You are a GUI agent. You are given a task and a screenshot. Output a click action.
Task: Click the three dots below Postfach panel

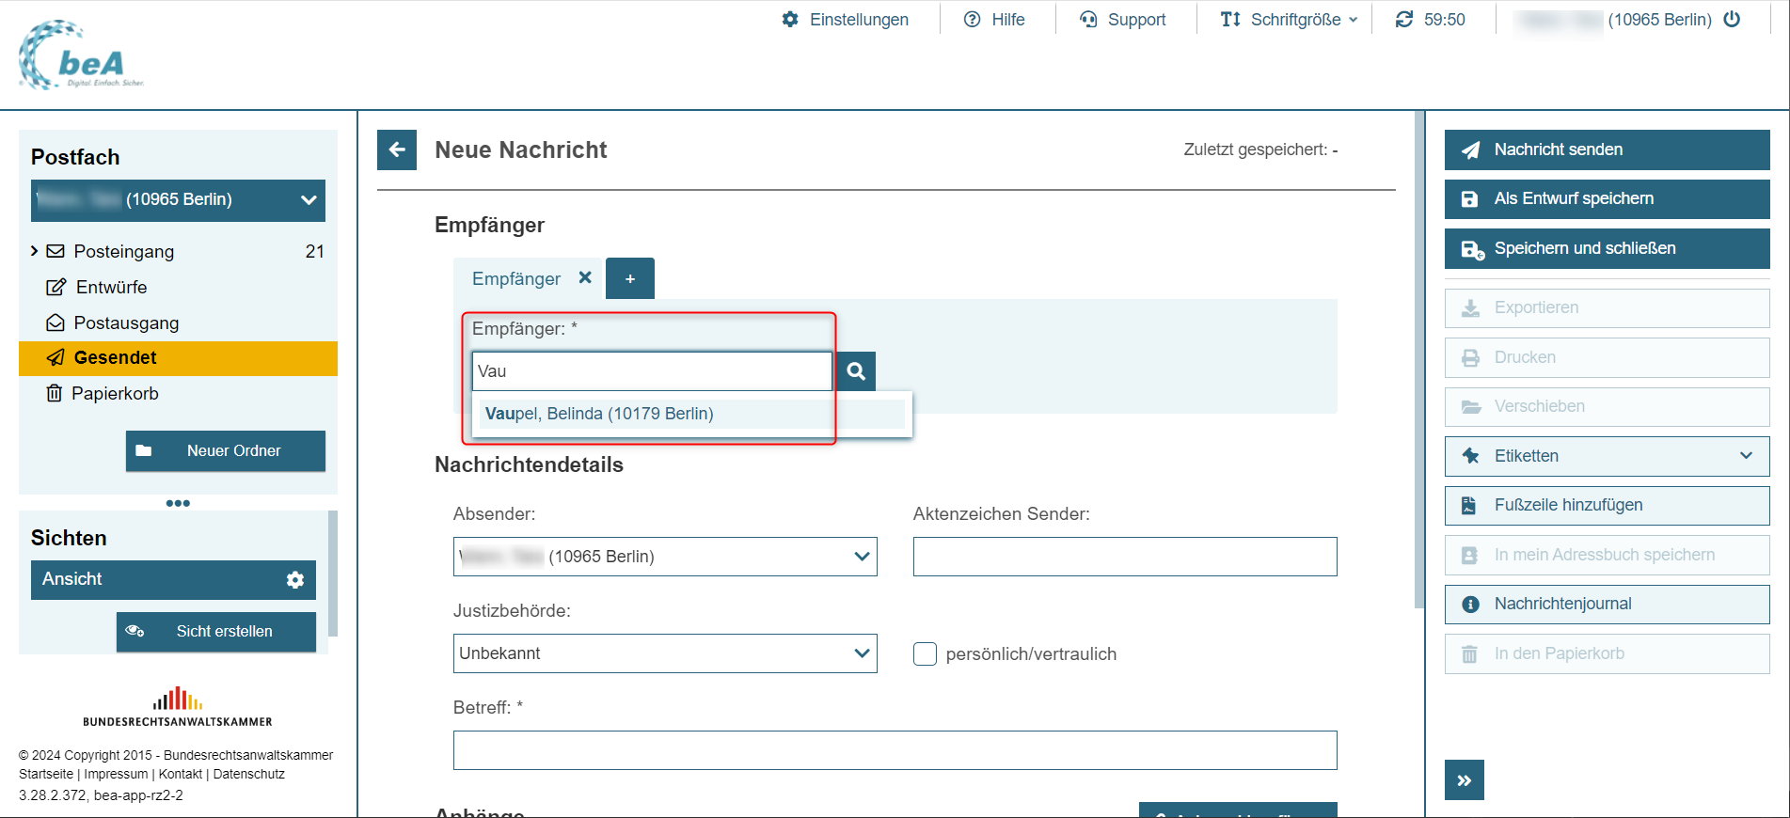click(178, 503)
